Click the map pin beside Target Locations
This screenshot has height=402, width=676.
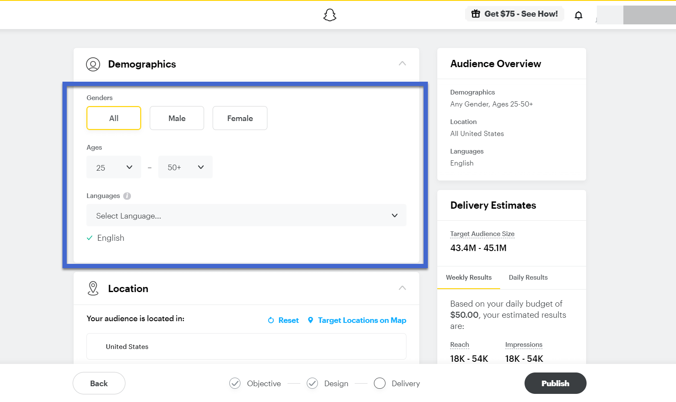tap(311, 320)
